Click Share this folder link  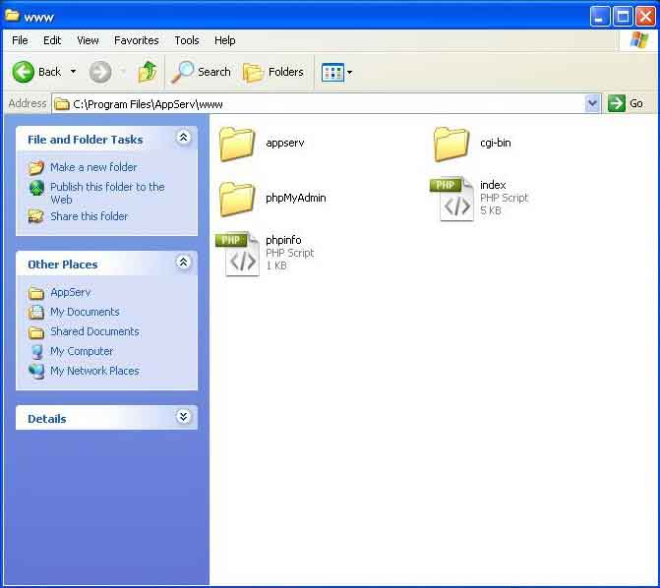(x=89, y=216)
